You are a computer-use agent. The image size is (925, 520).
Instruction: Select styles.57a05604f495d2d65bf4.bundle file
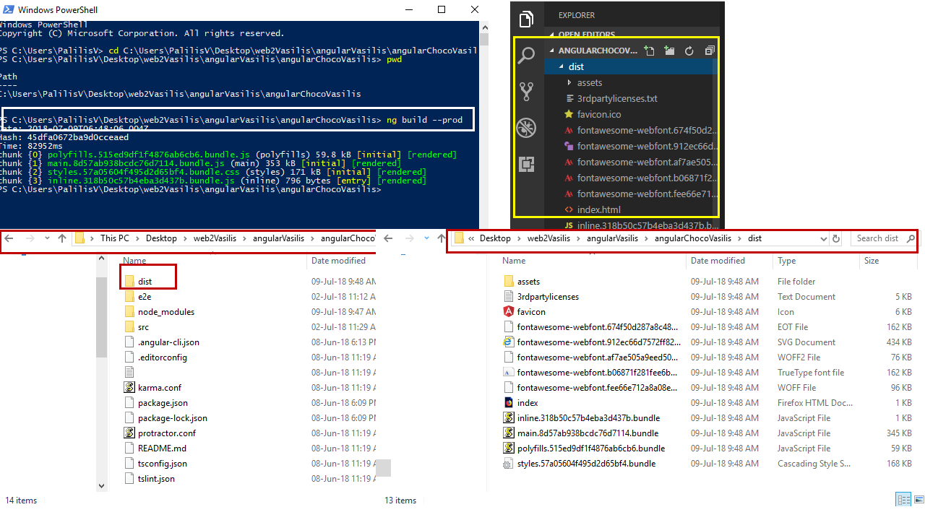tap(586, 464)
